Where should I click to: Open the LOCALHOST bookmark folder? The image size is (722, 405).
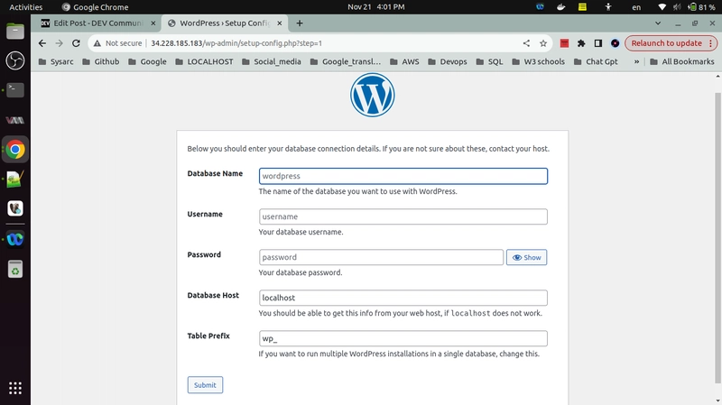coord(205,61)
